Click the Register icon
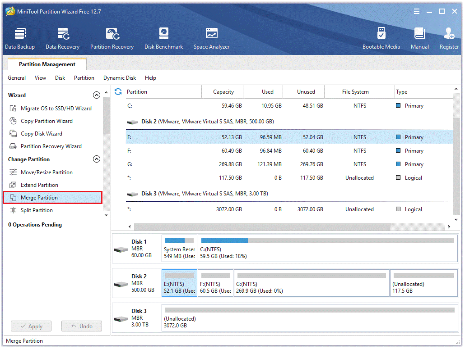Image resolution: width=465 pixels, height=349 pixels. [449, 38]
